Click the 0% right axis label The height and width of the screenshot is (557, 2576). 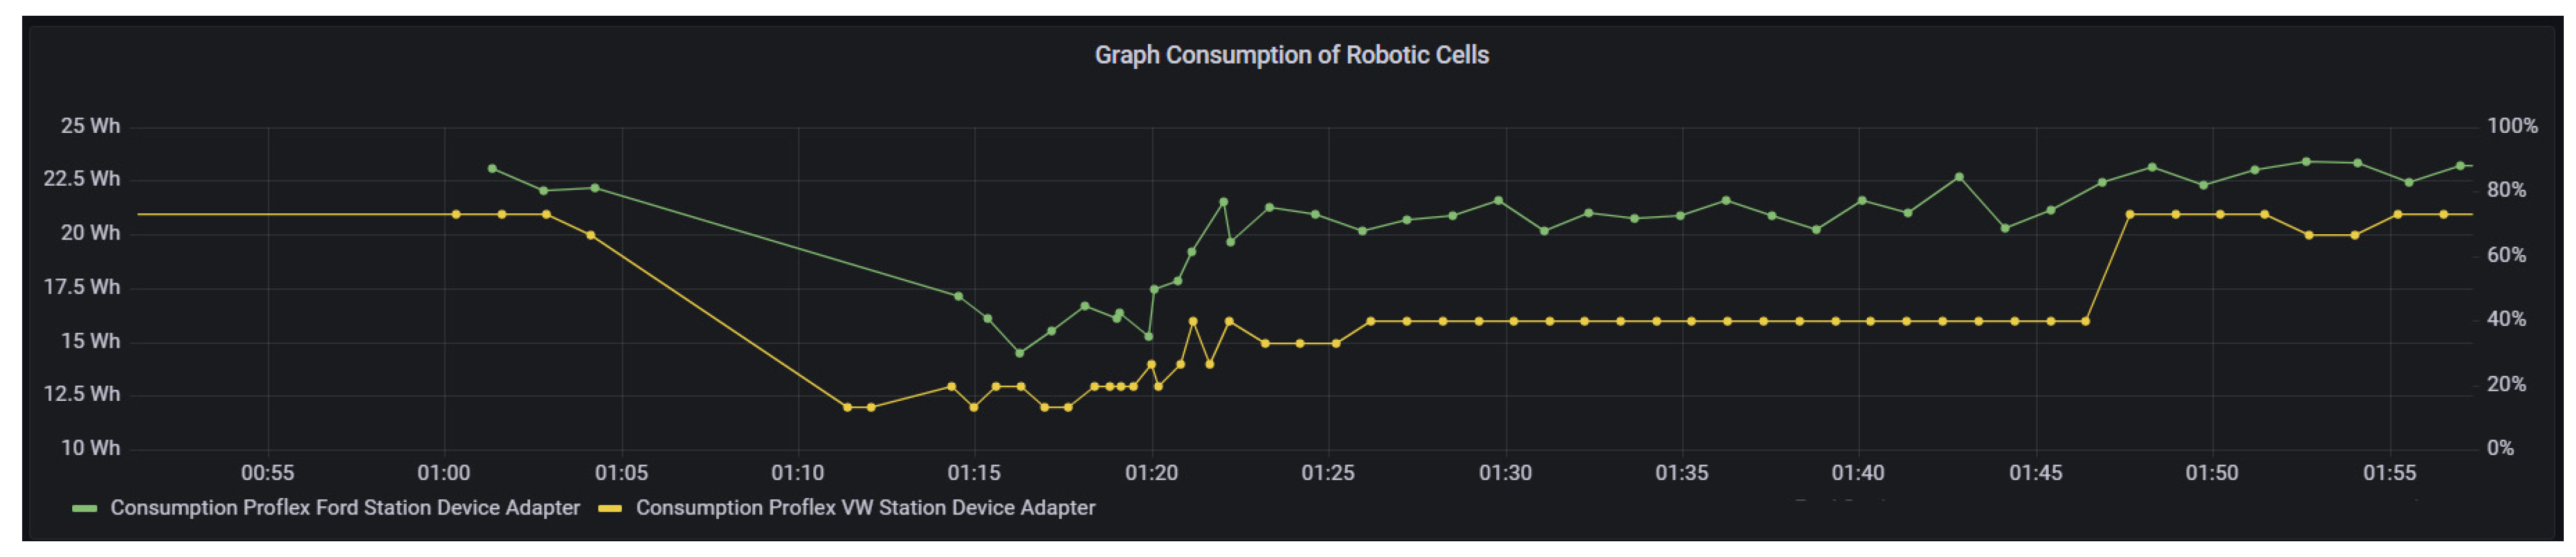(x=2500, y=448)
